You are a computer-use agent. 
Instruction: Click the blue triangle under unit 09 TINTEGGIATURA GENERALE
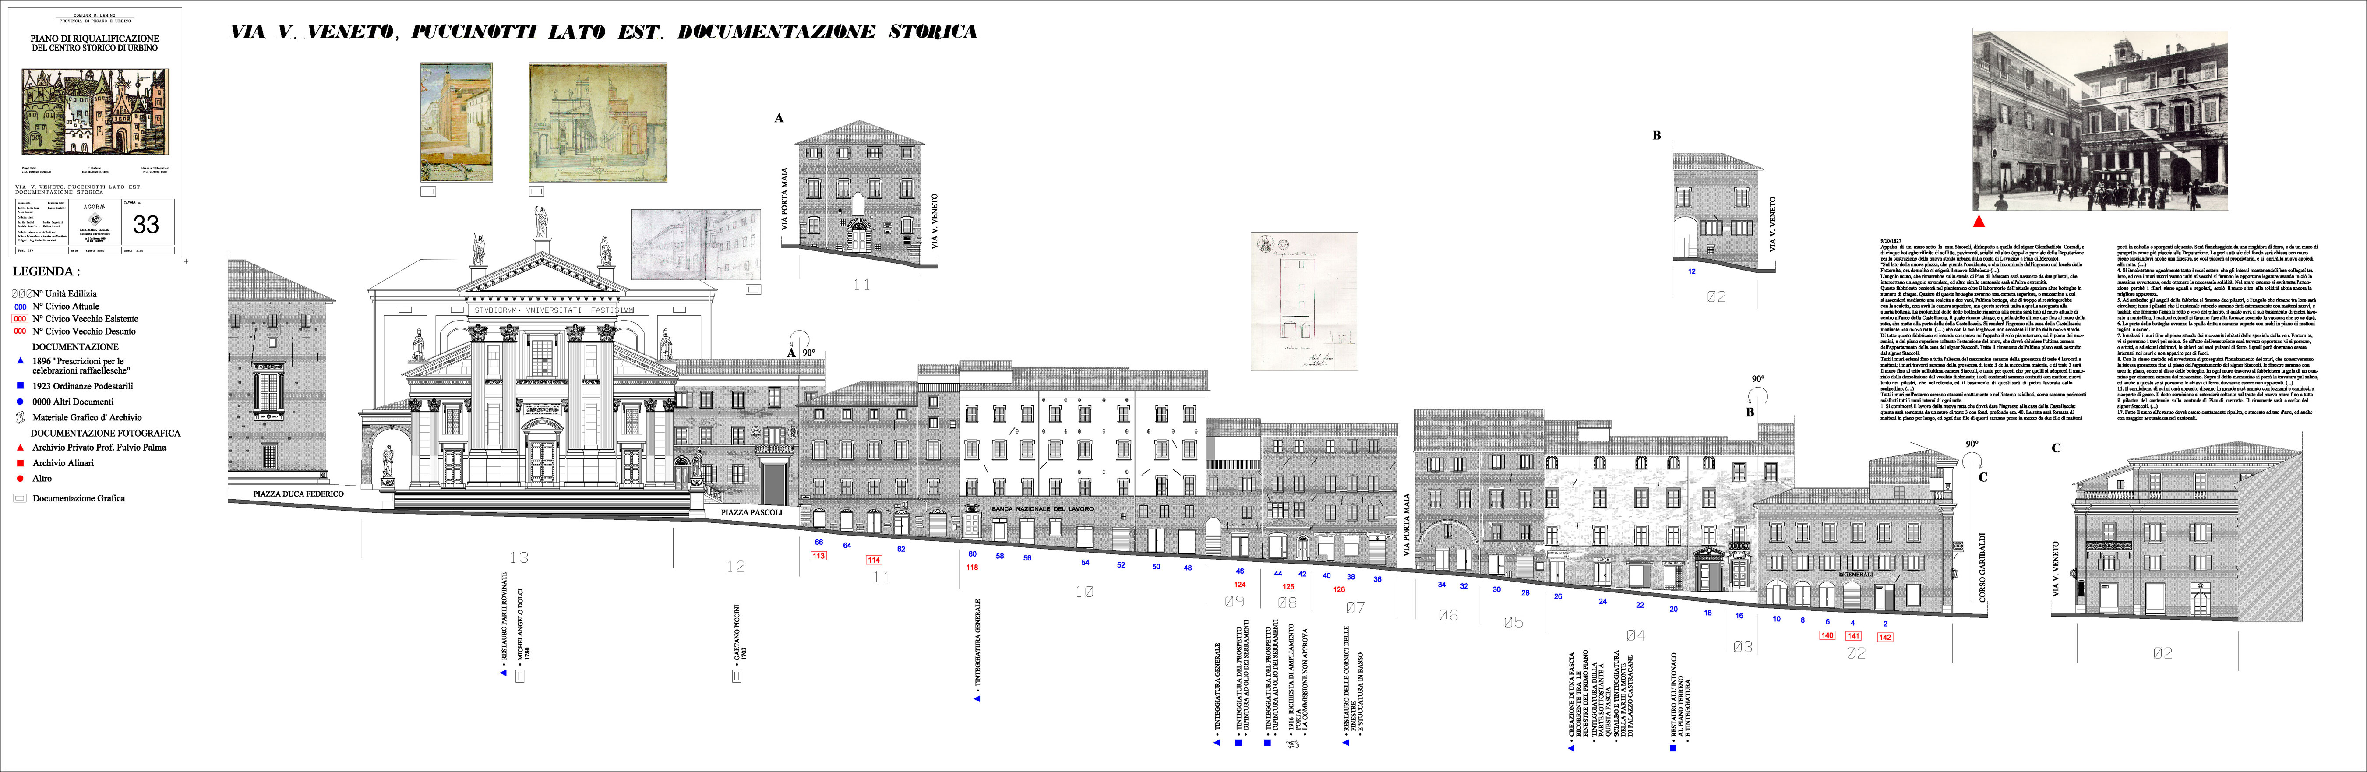pos(1217,743)
